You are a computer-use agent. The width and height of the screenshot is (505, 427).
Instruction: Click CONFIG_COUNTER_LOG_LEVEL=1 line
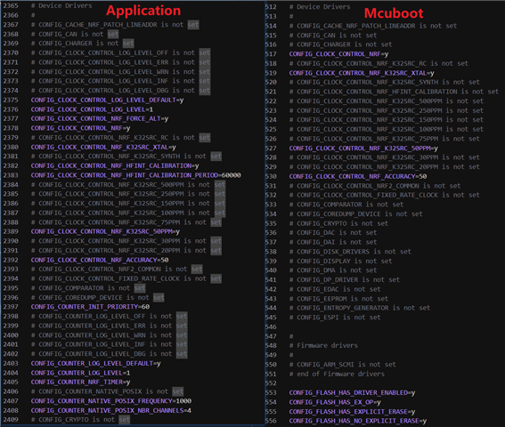click(x=80, y=373)
